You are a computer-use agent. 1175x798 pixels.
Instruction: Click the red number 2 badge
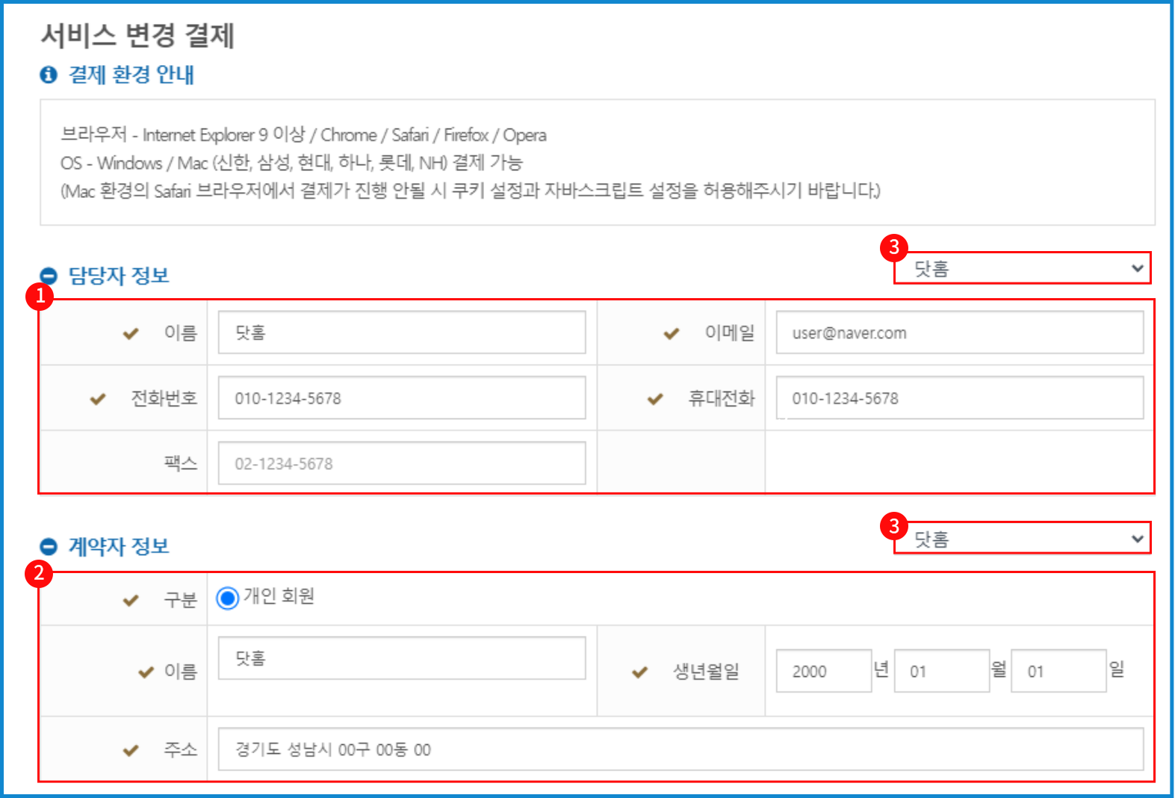pyautogui.click(x=39, y=574)
